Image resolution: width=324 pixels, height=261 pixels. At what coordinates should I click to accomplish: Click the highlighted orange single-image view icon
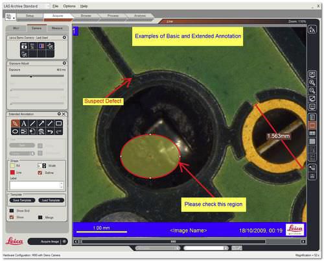coord(312,125)
